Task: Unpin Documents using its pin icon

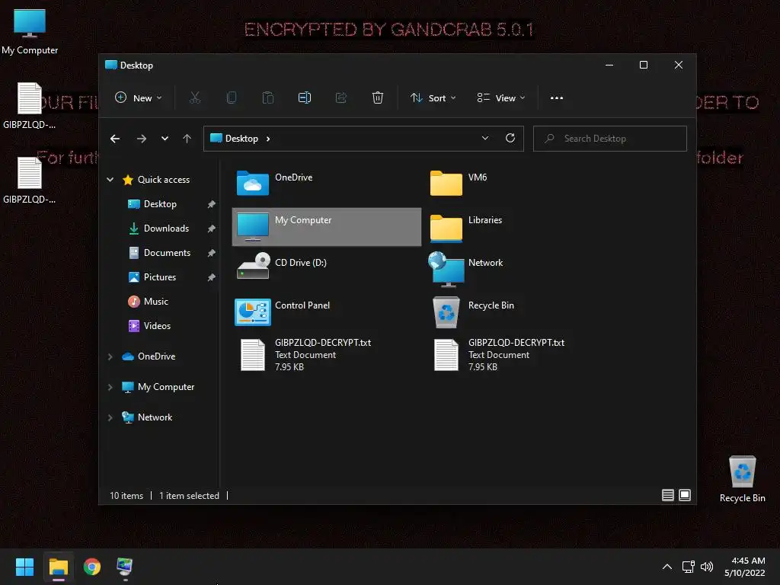Action: tap(212, 253)
